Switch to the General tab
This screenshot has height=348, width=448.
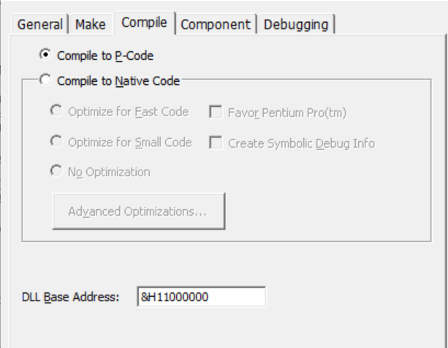[40, 24]
